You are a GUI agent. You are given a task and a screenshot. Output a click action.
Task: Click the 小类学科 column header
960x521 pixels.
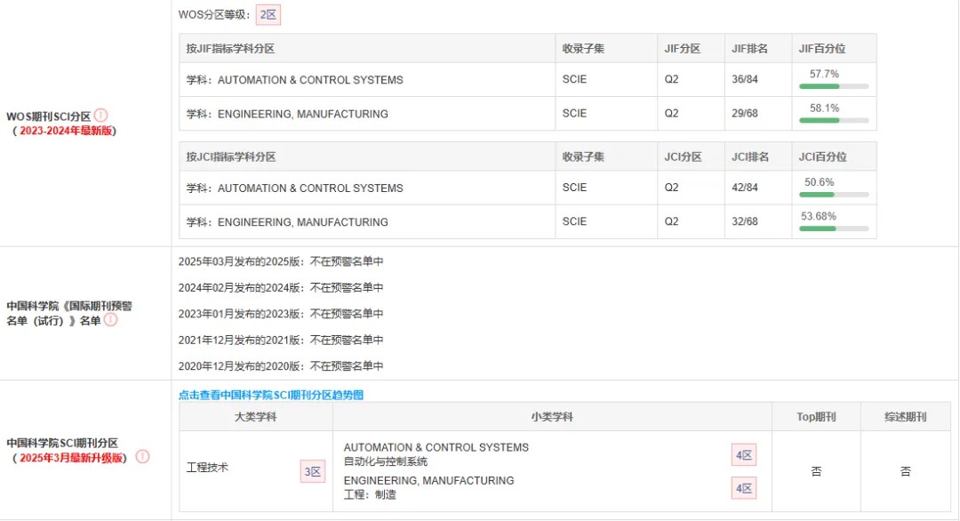click(552, 417)
